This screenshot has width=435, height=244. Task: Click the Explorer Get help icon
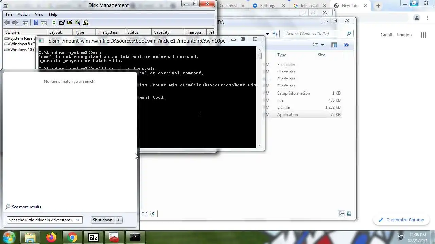[x=346, y=45]
